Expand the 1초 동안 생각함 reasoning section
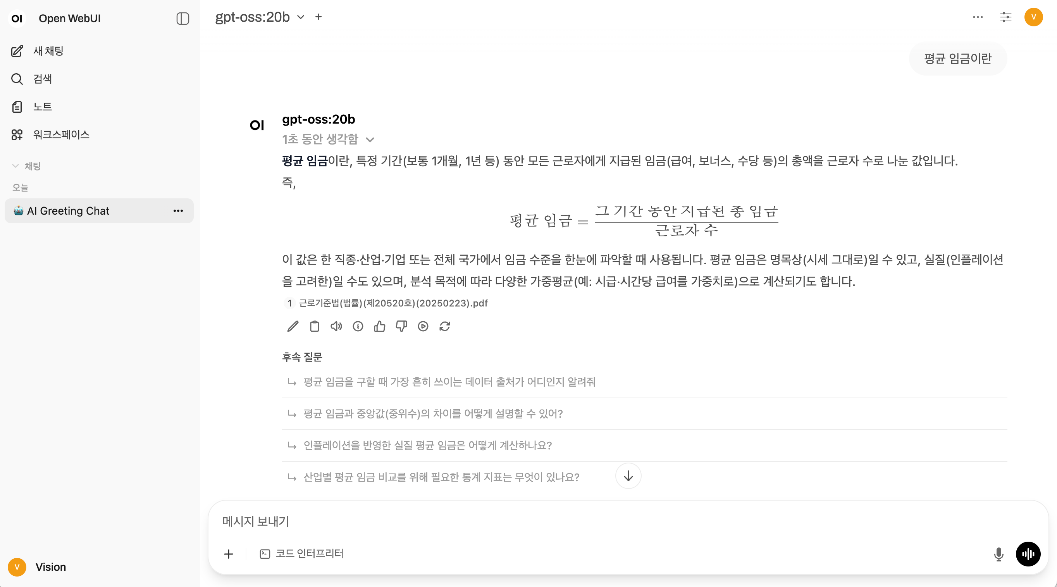Screen dimensions: 1057x587 (x=328, y=139)
